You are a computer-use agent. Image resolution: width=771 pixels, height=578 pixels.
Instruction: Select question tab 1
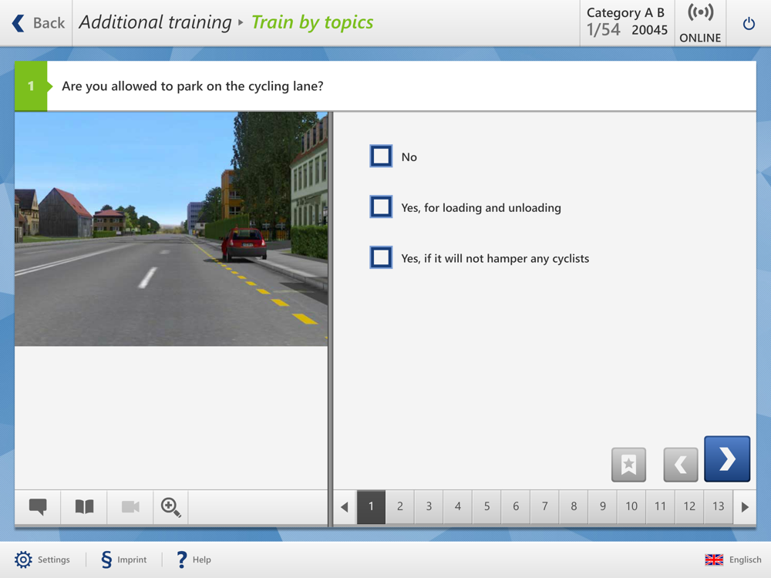tap(372, 507)
